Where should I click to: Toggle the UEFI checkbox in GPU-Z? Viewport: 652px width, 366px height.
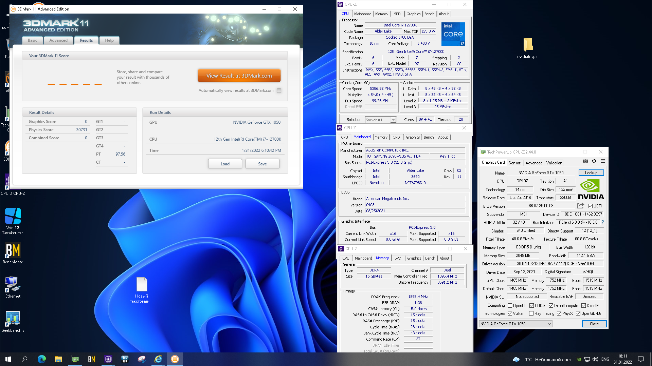click(x=590, y=206)
